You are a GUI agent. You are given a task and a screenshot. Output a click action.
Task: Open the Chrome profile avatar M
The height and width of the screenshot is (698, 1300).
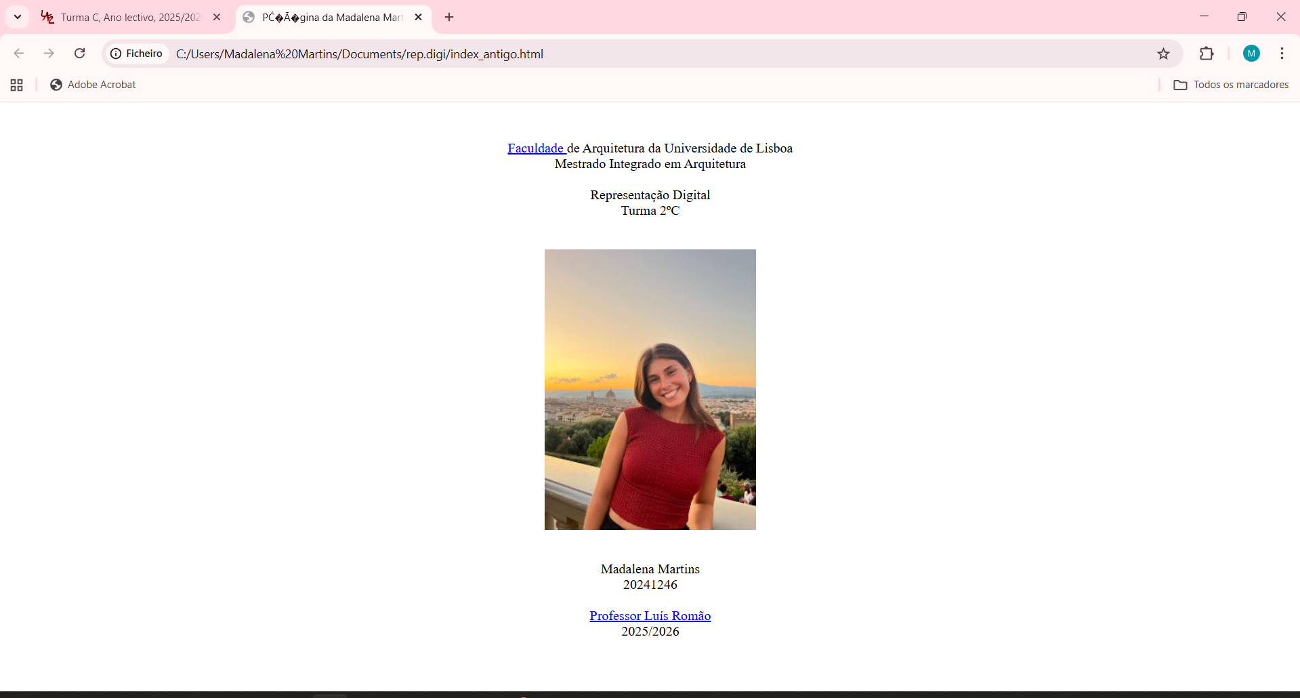tap(1251, 54)
